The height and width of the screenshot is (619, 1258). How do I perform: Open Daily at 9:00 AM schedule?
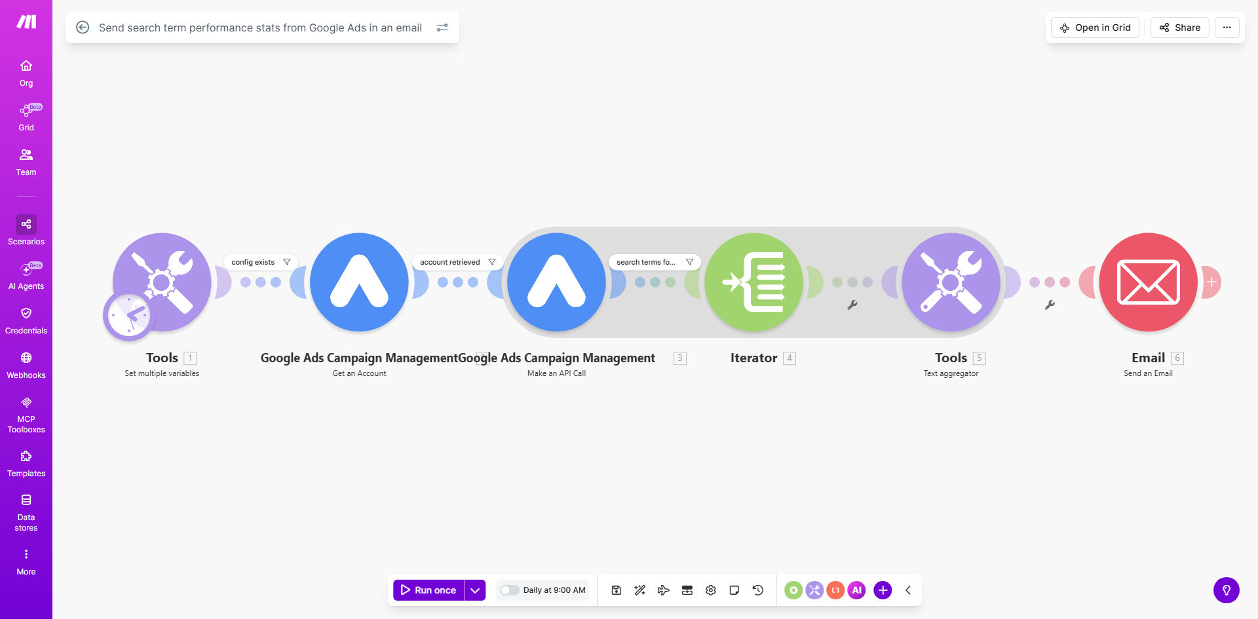(x=554, y=590)
